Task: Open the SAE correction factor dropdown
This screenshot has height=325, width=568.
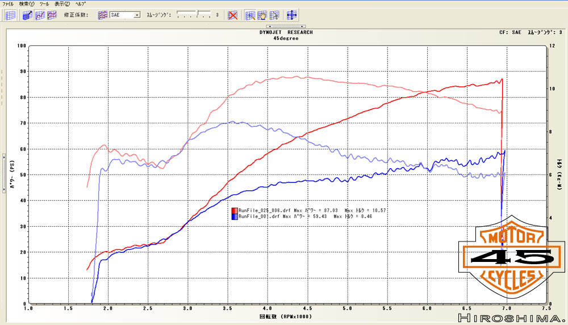Action: point(137,15)
